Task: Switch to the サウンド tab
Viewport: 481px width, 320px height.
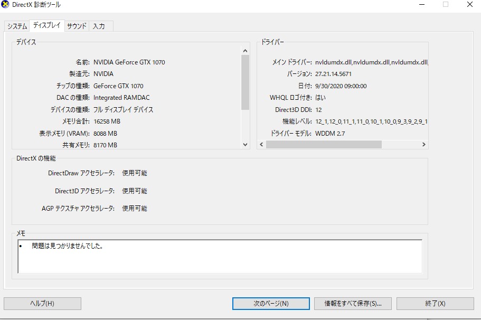Action: pyautogui.click(x=76, y=25)
